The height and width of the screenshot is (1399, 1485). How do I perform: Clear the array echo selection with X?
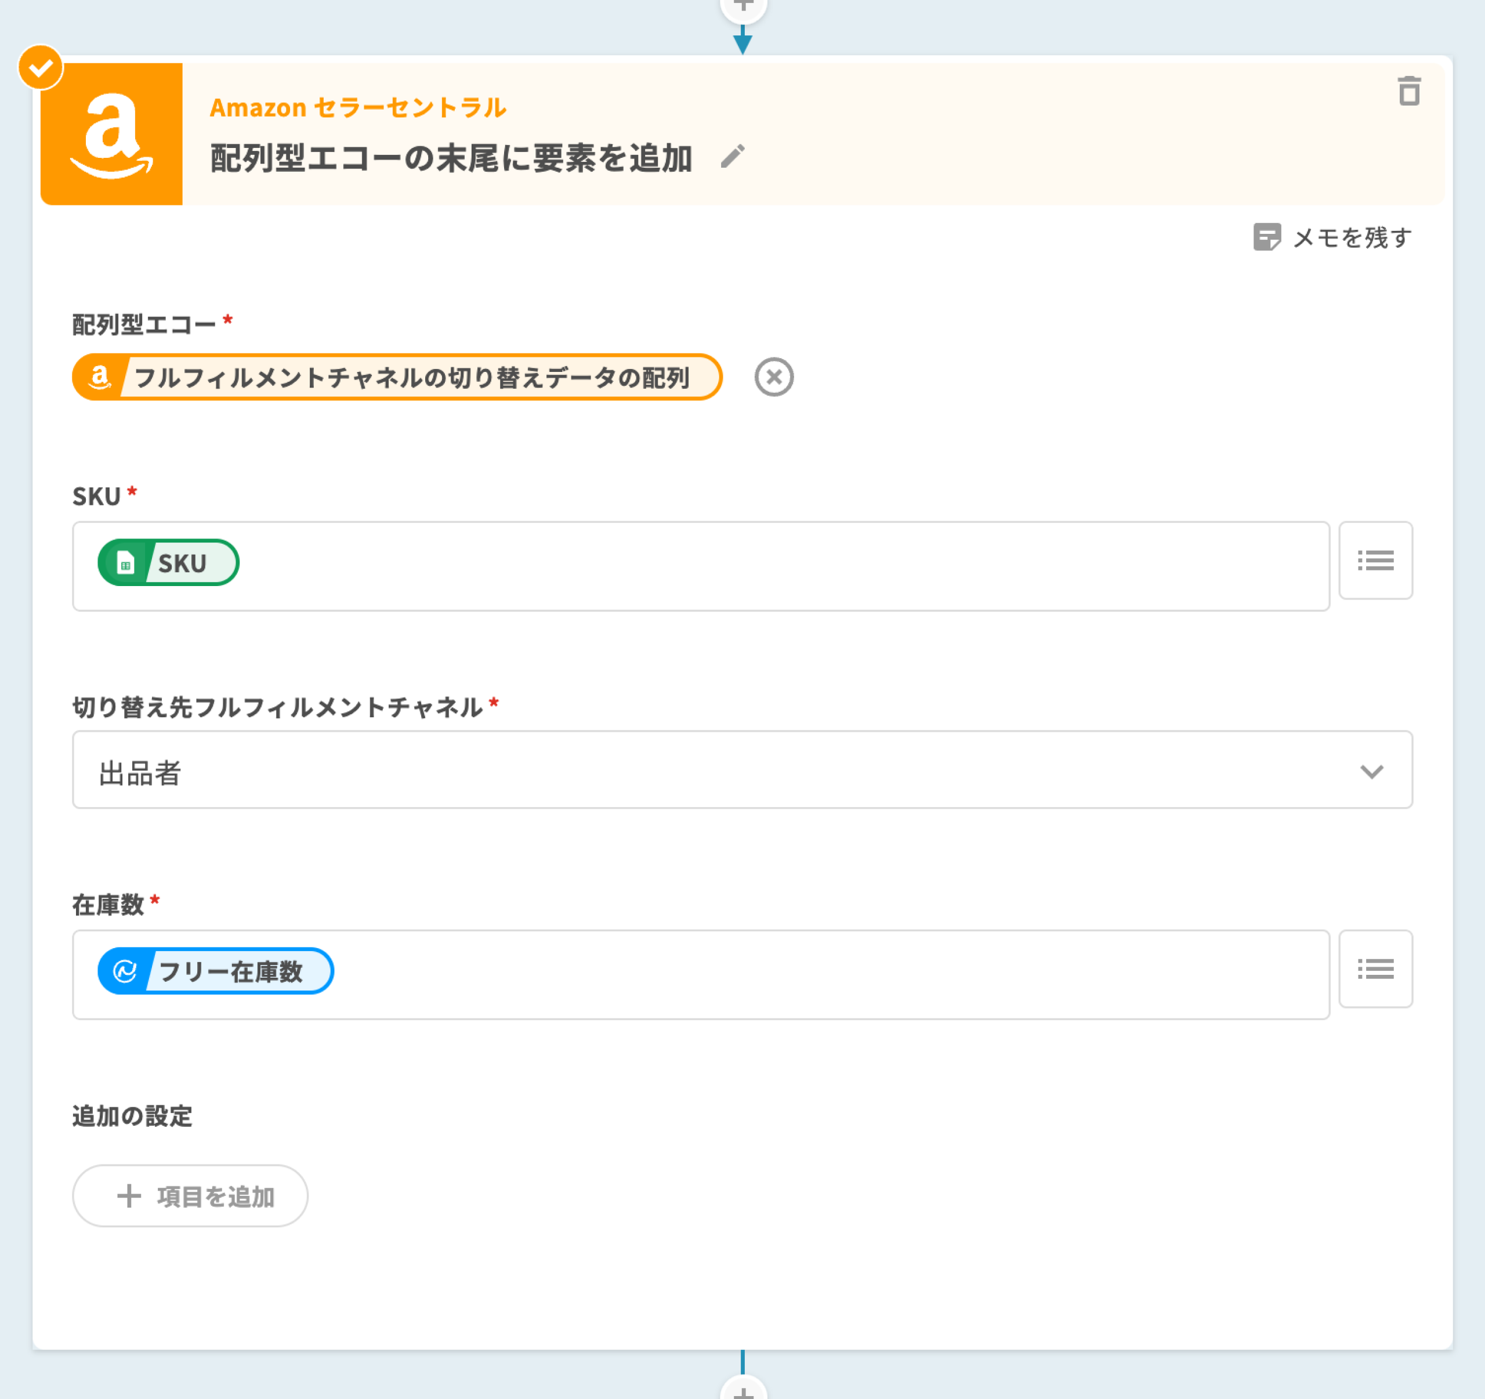[x=773, y=377]
